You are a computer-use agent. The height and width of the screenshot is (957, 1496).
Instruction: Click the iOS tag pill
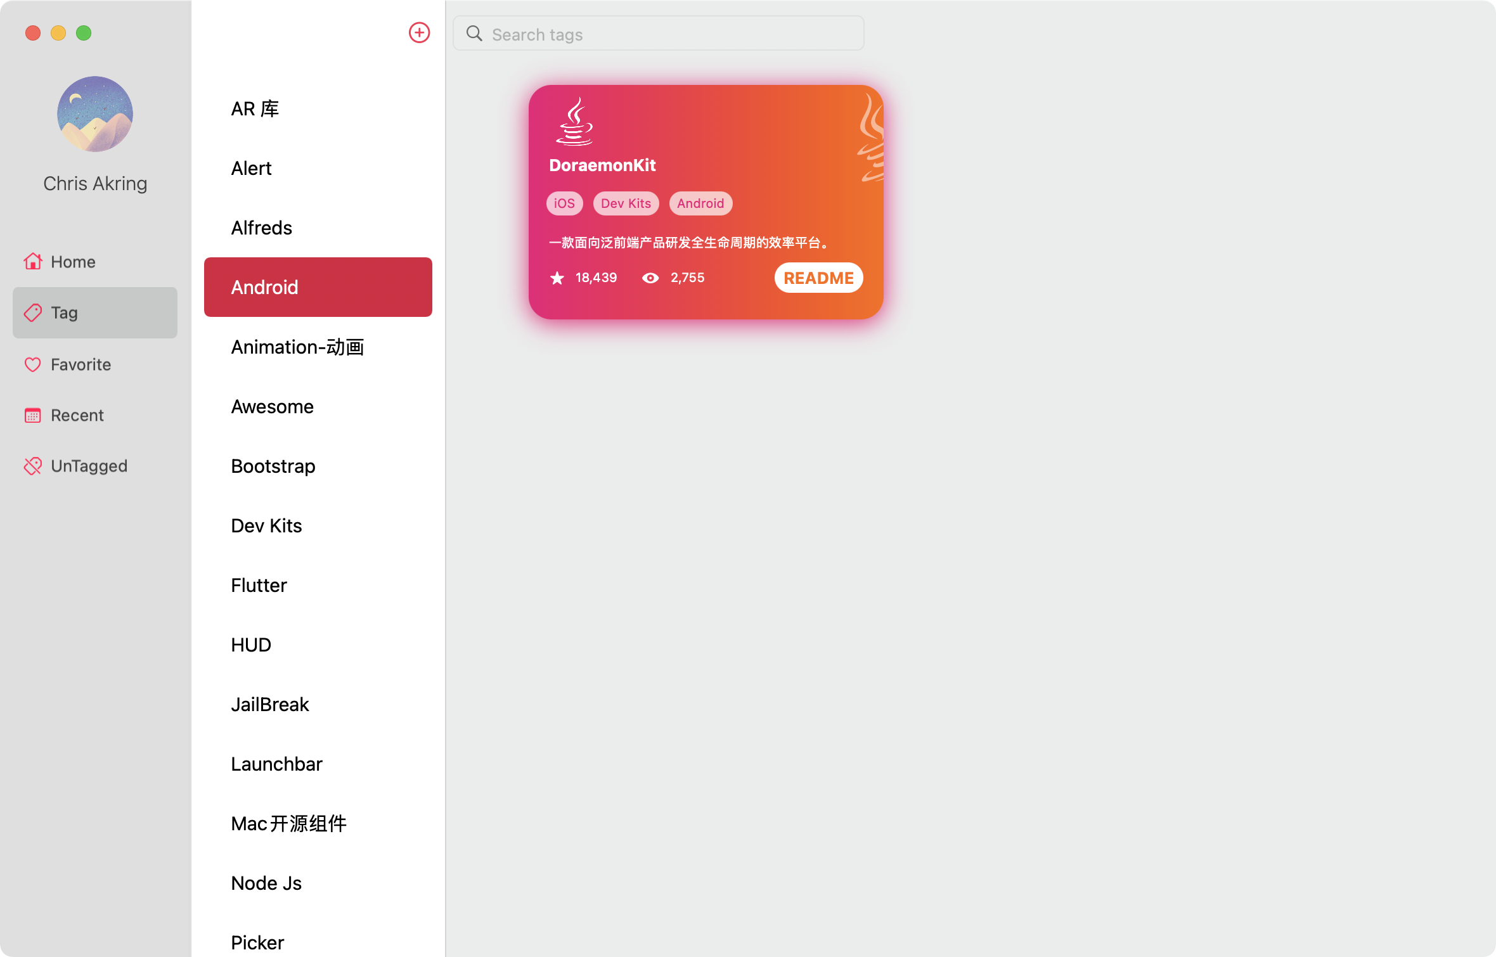click(564, 203)
